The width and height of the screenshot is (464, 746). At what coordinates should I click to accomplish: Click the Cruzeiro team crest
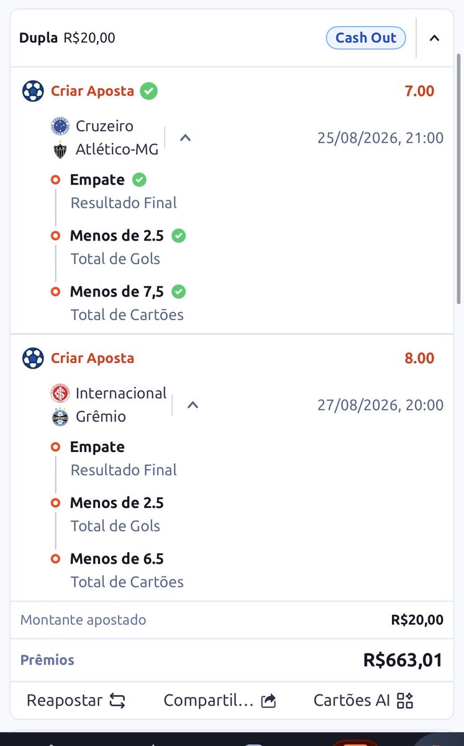coord(60,126)
